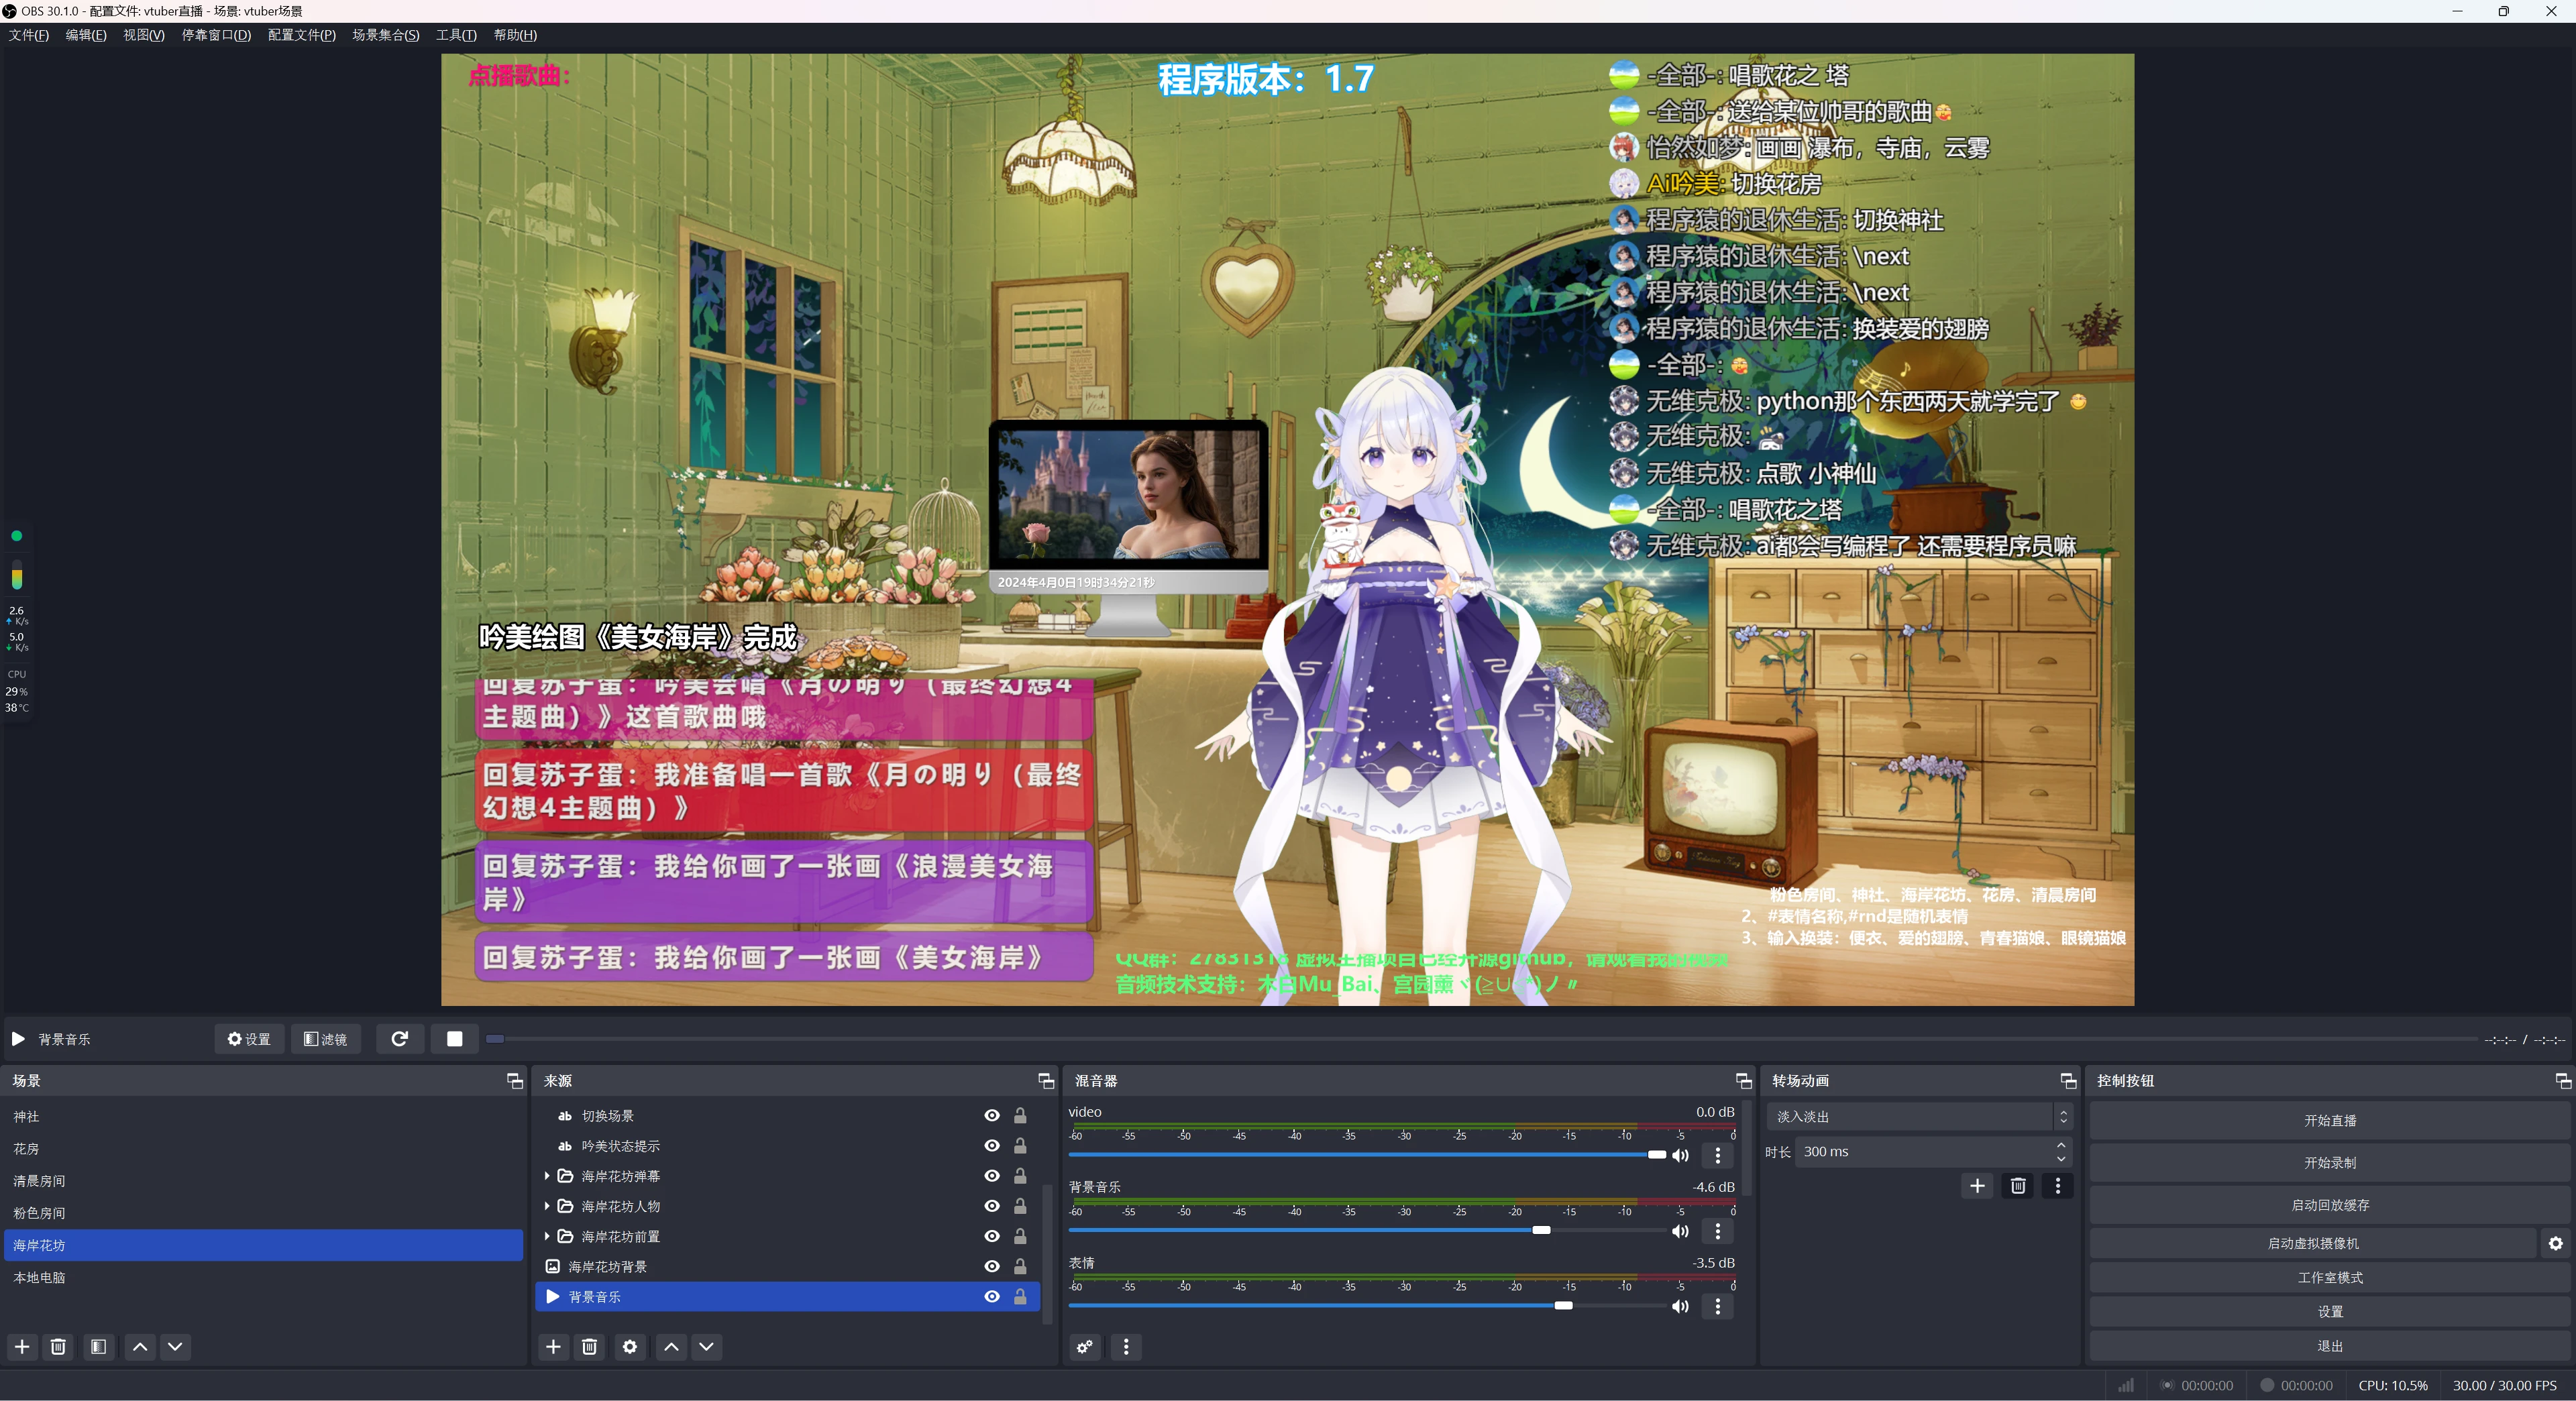Adjust 表情 volume slider handle

1563,1304
